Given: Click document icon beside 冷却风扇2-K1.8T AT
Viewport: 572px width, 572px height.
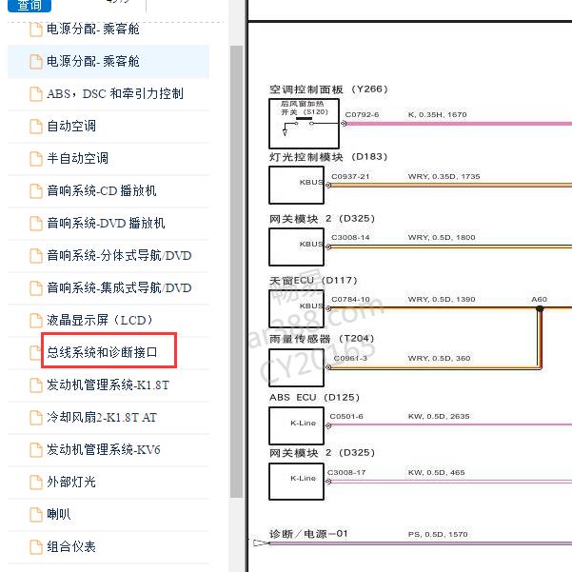Looking at the screenshot, I should (36, 417).
